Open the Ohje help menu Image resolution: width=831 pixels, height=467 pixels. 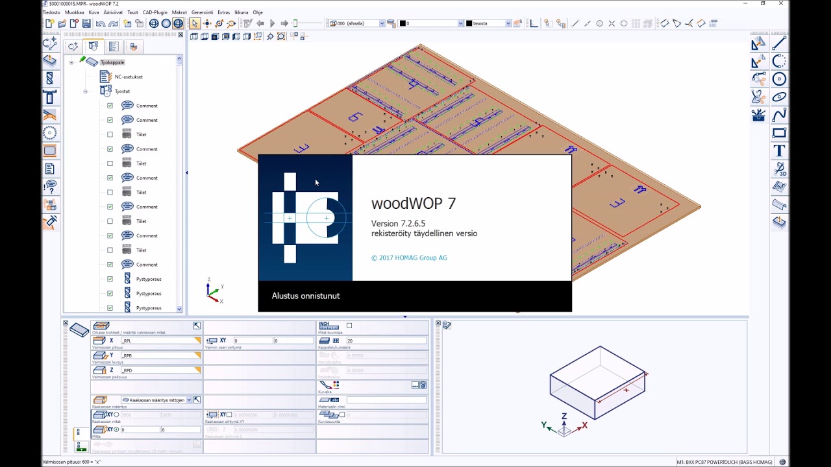258,12
